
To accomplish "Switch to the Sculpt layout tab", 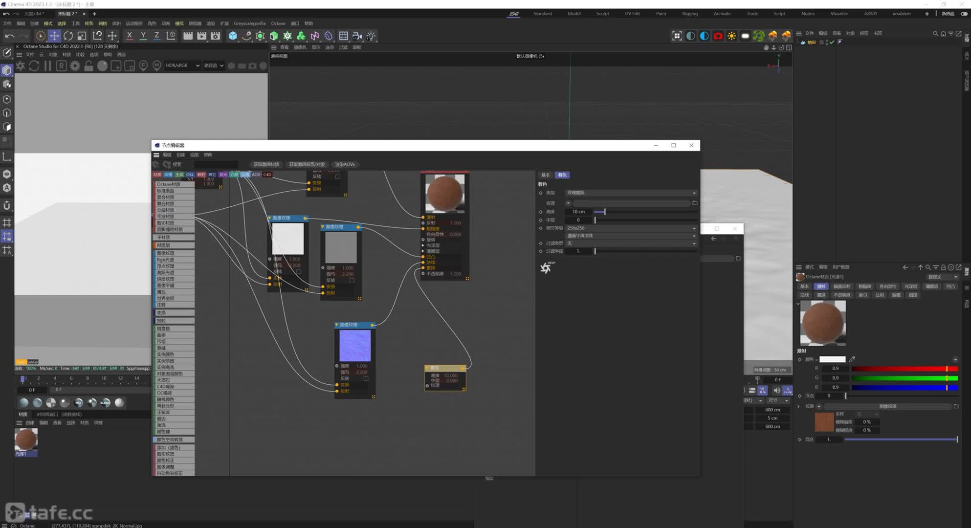I will [602, 14].
